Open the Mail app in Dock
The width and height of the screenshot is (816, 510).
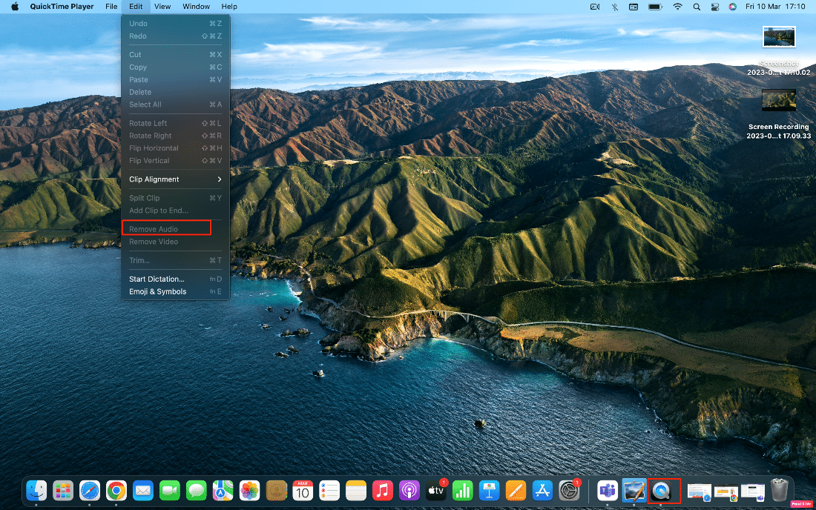[142, 490]
